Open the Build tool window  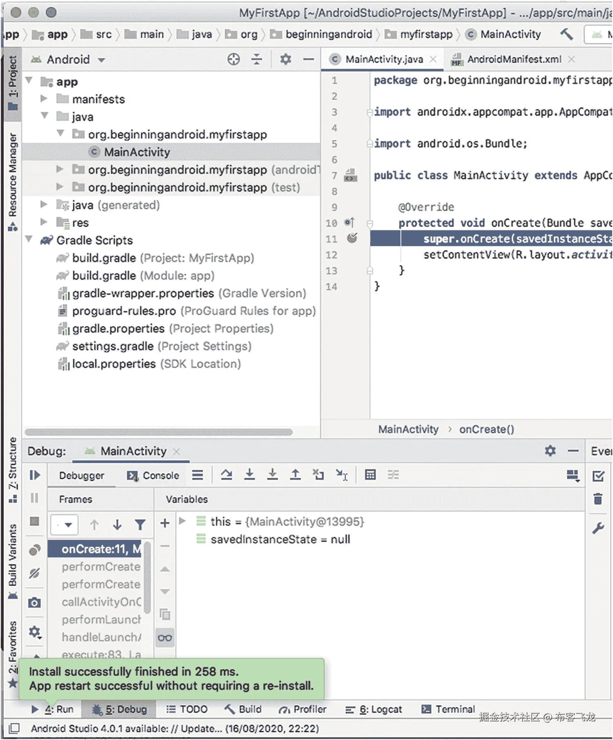243,709
